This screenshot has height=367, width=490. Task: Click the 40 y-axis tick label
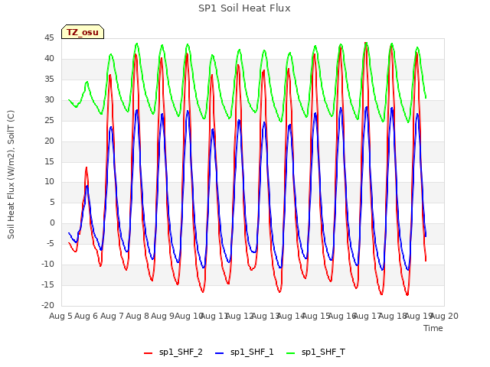[49, 59]
